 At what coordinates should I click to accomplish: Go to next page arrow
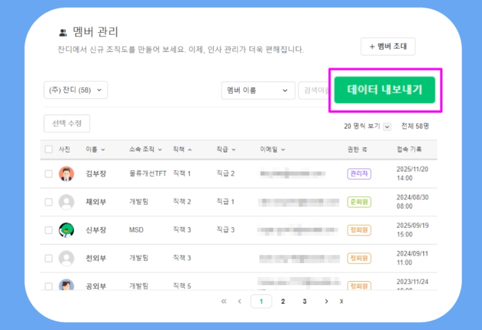pos(326,302)
